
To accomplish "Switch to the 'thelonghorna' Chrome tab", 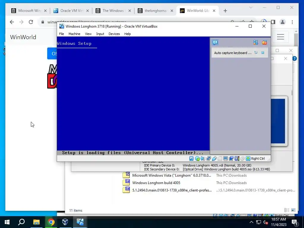I will (x=156, y=11).
